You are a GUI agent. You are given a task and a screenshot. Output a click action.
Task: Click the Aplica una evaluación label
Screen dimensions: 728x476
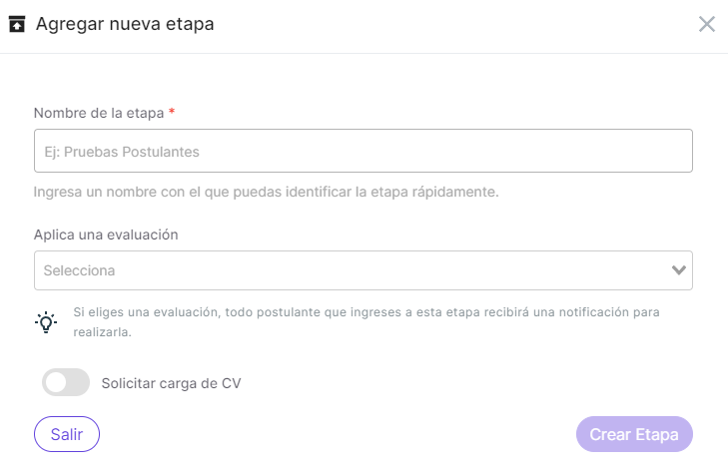[106, 235]
